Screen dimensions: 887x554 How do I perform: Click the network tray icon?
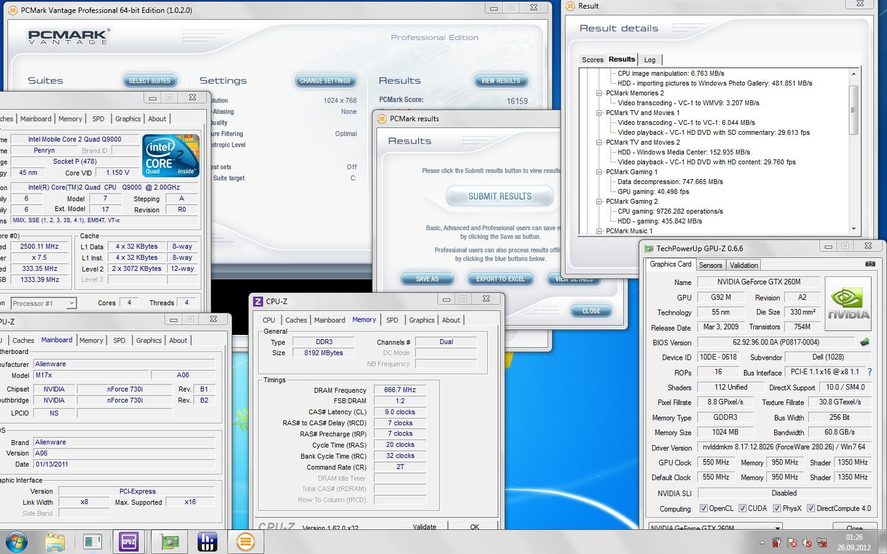coord(822,543)
